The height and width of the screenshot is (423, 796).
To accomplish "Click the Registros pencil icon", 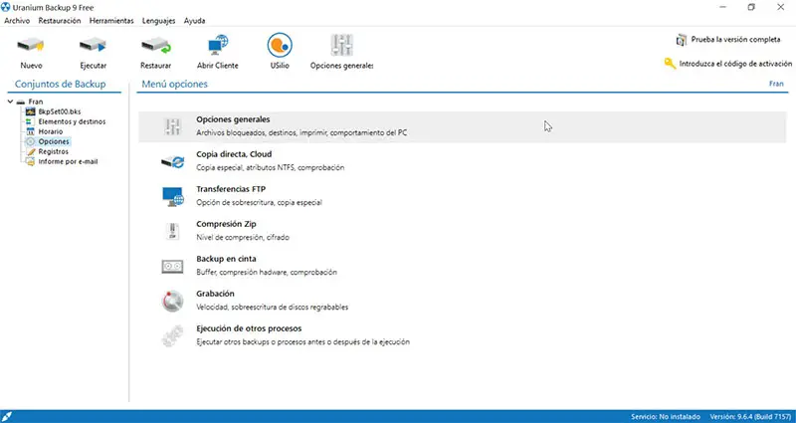I will pyautogui.click(x=30, y=152).
